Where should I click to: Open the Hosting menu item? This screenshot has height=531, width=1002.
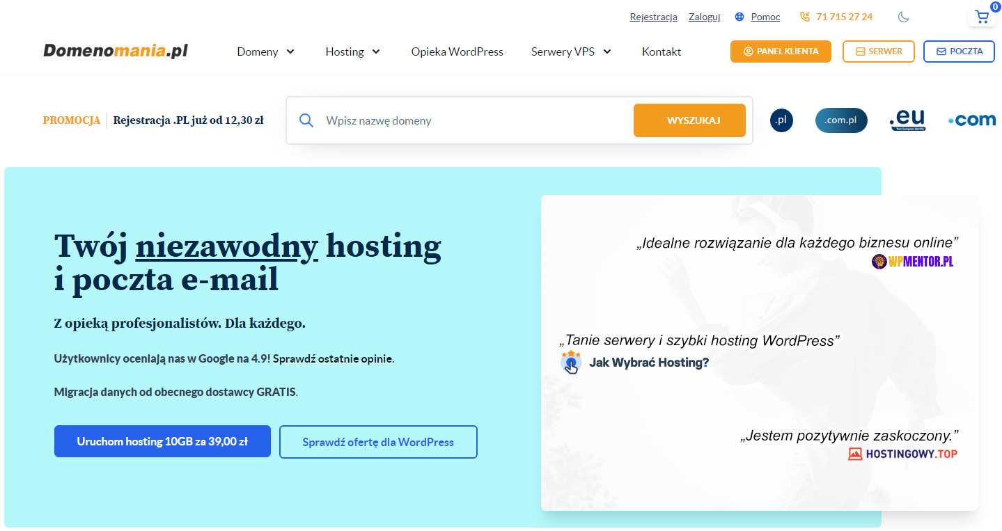pos(345,51)
